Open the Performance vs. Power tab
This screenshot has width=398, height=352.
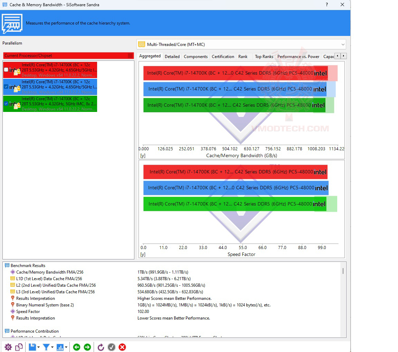tap(298, 57)
